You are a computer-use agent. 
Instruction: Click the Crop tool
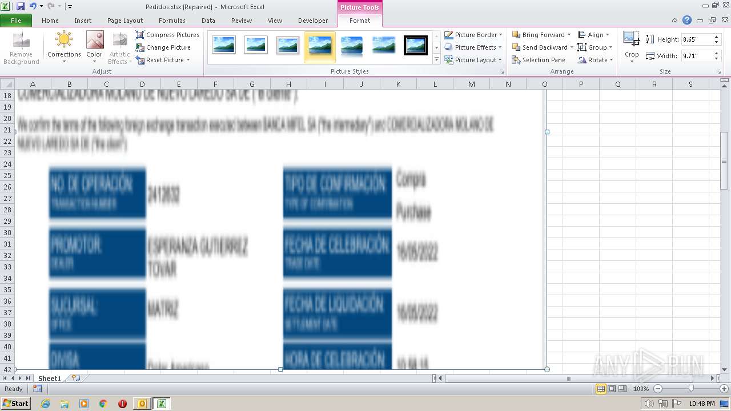pos(632,47)
